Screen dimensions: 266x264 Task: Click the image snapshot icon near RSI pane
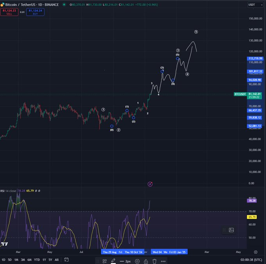point(231,230)
